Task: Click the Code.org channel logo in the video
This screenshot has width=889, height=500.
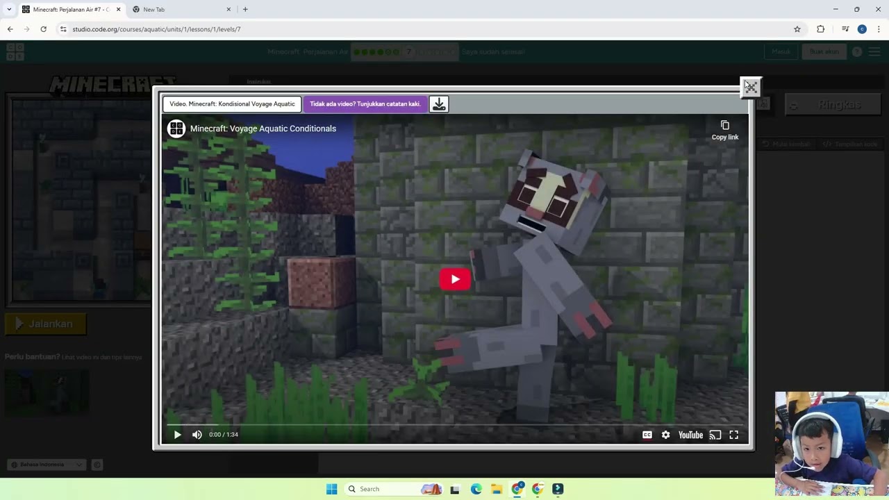Action: pyautogui.click(x=176, y=128)
